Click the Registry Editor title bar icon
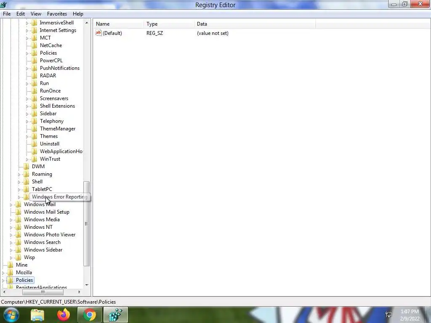The height and width of the screenshot is (323, 431). [3, 5]
